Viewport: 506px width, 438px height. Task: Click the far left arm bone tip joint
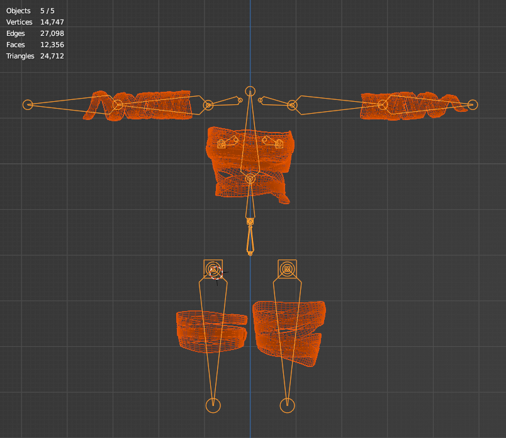click(28, 105)
